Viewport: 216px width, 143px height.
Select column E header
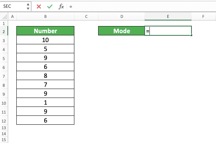[x=168, y=16]
